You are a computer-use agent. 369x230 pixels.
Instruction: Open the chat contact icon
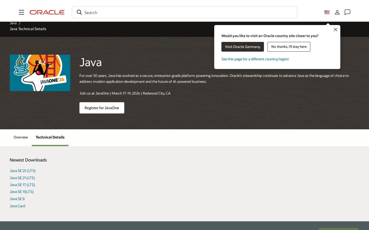pyautogui.click(x=347, y=12)
